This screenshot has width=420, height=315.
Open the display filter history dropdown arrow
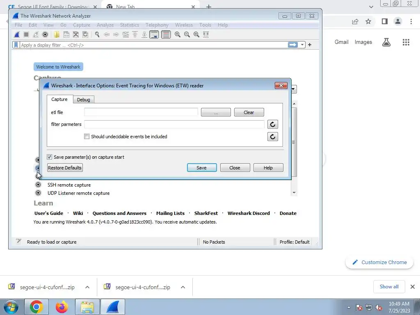302,45
